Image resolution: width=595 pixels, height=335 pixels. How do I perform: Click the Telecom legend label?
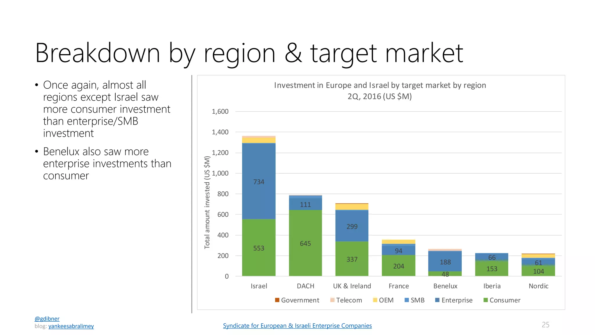pyautogui.click(x=349, y=300)
